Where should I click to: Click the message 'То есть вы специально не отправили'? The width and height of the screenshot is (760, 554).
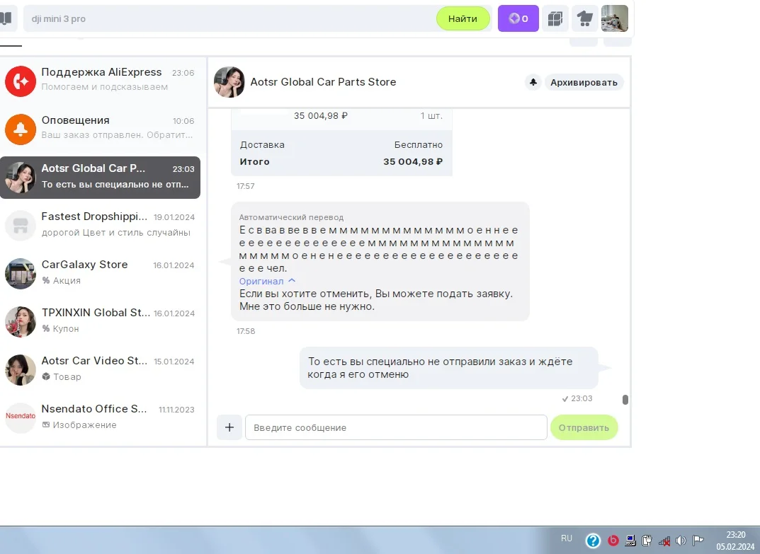tap(448, 368)
